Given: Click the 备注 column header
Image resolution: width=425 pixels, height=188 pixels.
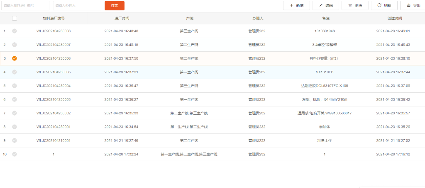Looking at the screenshot, I should (x=325, y=19).
